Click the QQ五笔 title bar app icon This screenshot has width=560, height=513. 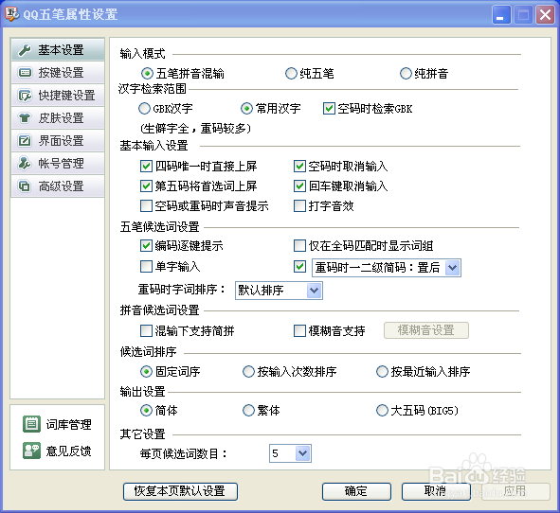tap(11, 13)
